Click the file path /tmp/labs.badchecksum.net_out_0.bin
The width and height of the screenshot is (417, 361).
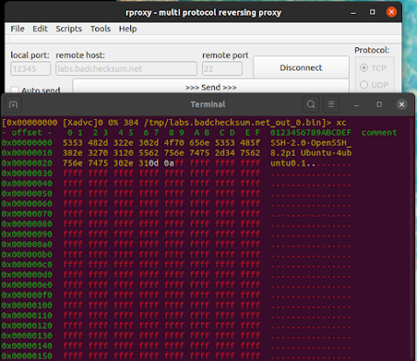point(233,122)
